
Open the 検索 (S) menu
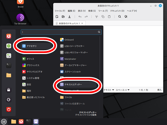92,11
